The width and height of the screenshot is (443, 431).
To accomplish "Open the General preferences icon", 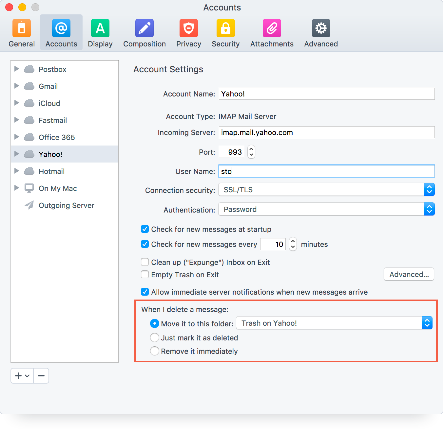I will (x=21, y=28).
